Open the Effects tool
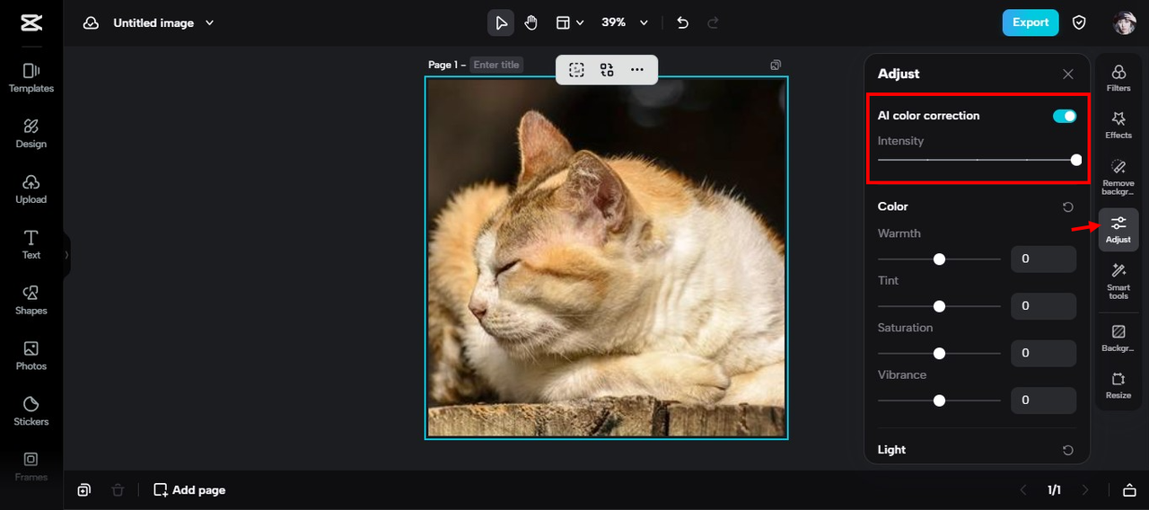 point(1118,125)
